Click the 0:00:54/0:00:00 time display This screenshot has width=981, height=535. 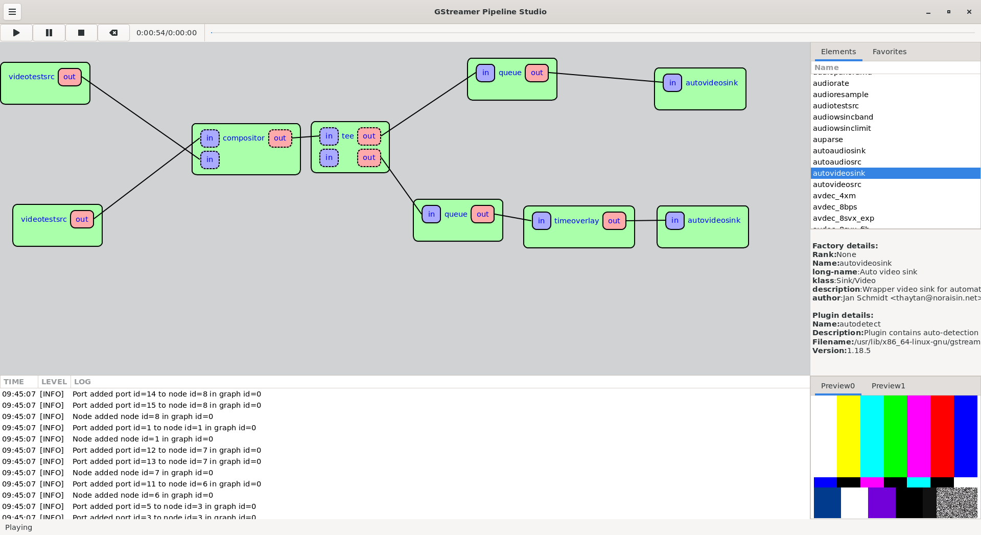coord(167,33)
